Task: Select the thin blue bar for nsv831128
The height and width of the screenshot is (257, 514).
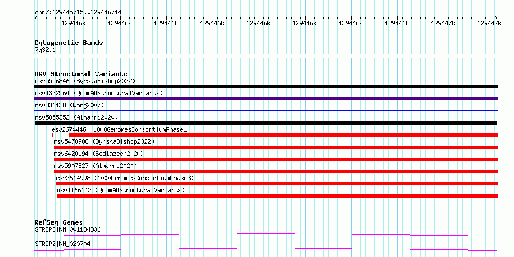Action: pos(266,111)
